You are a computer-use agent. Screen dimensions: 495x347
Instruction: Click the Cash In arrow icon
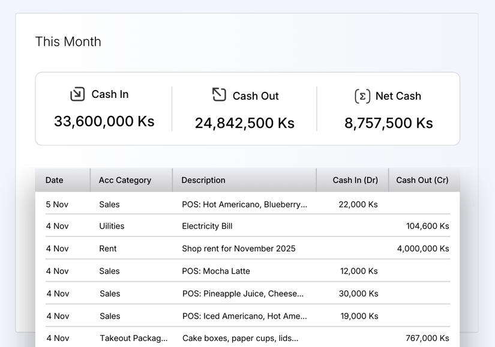(x=77, y=94)
